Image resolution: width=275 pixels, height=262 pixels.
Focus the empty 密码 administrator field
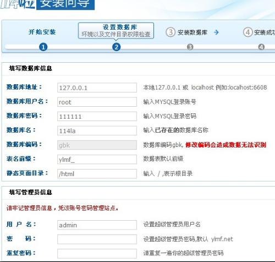(97, 239)
